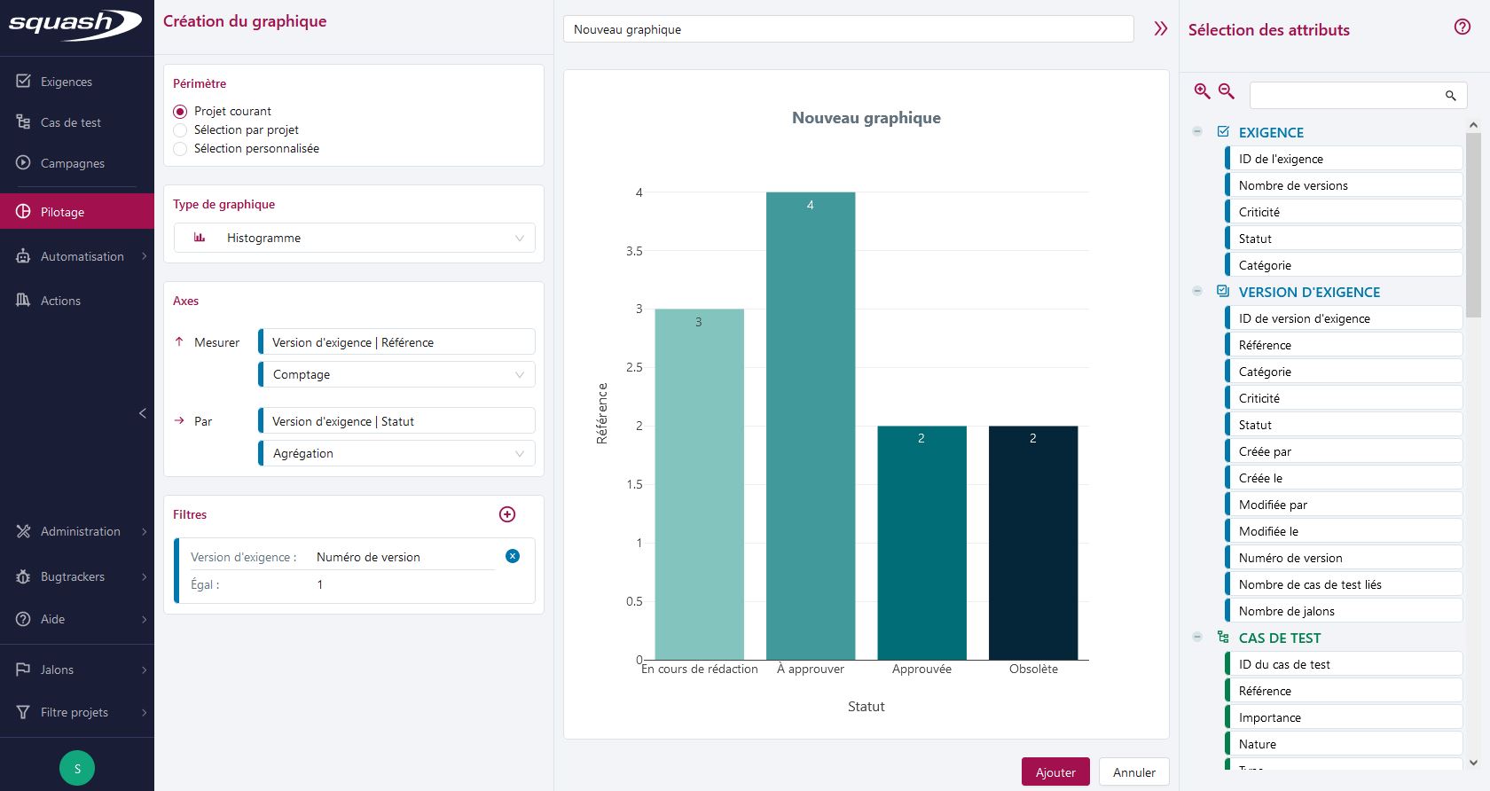Open the Comptage operation dropdown
1490x791 pixels.
397,374
